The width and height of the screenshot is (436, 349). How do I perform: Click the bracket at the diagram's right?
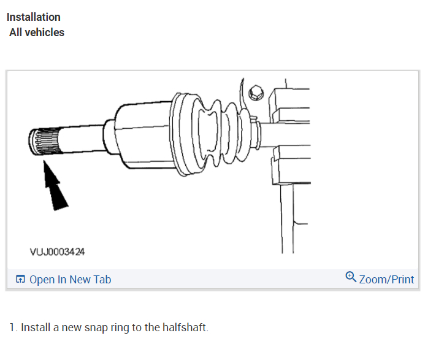point(291,136)
